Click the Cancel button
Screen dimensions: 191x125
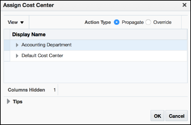[x=177, y=116]
